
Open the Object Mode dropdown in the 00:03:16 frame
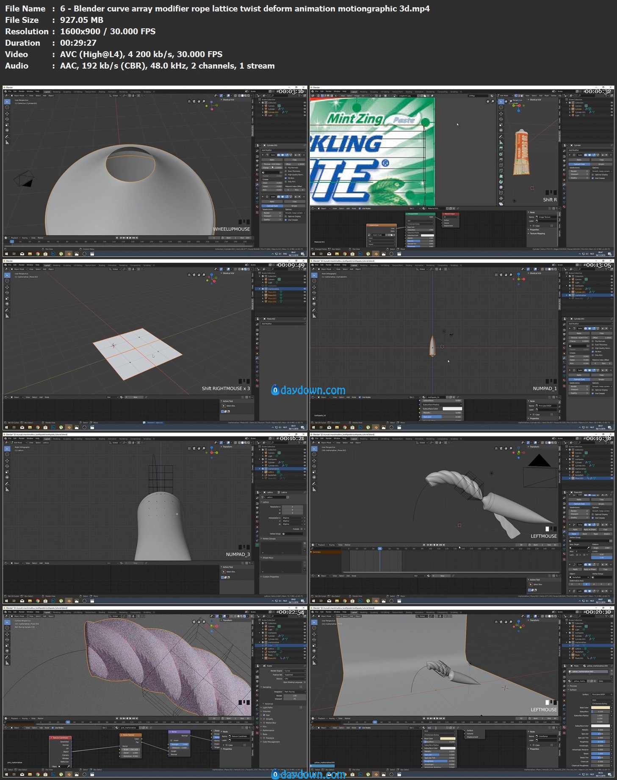[19, 96]
